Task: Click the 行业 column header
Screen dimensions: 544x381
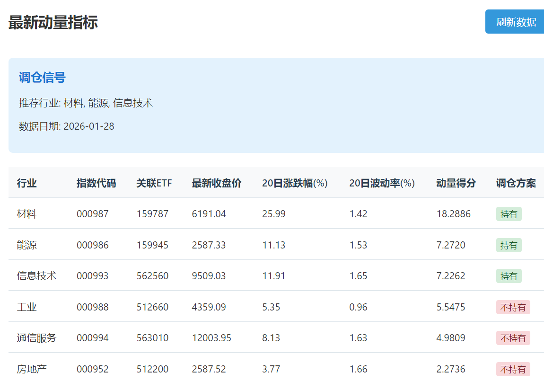Action: [x=26, y=183]
